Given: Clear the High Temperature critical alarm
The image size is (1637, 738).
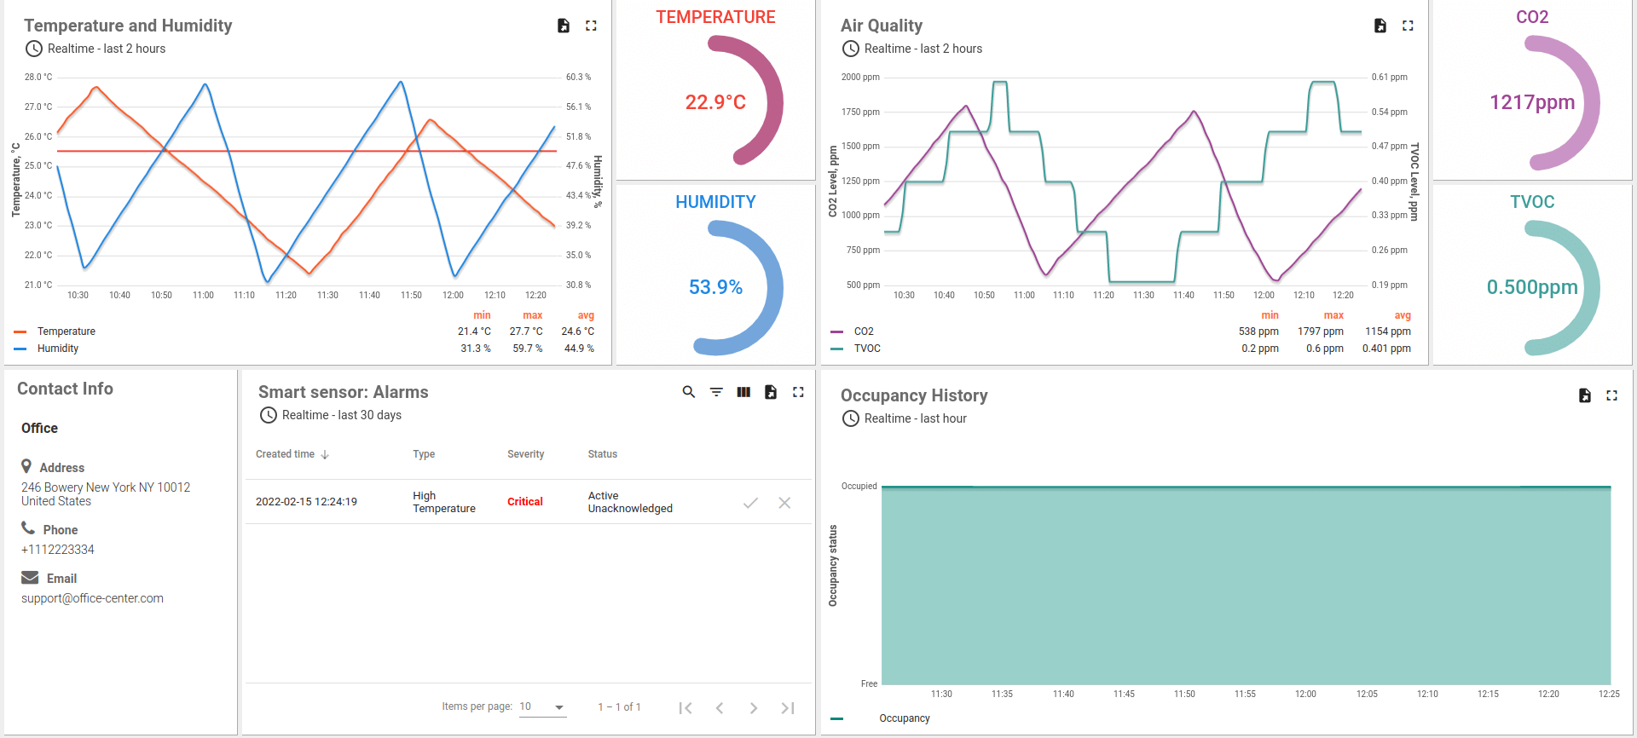Looking at the screenshot, I should tap(784, 503).
